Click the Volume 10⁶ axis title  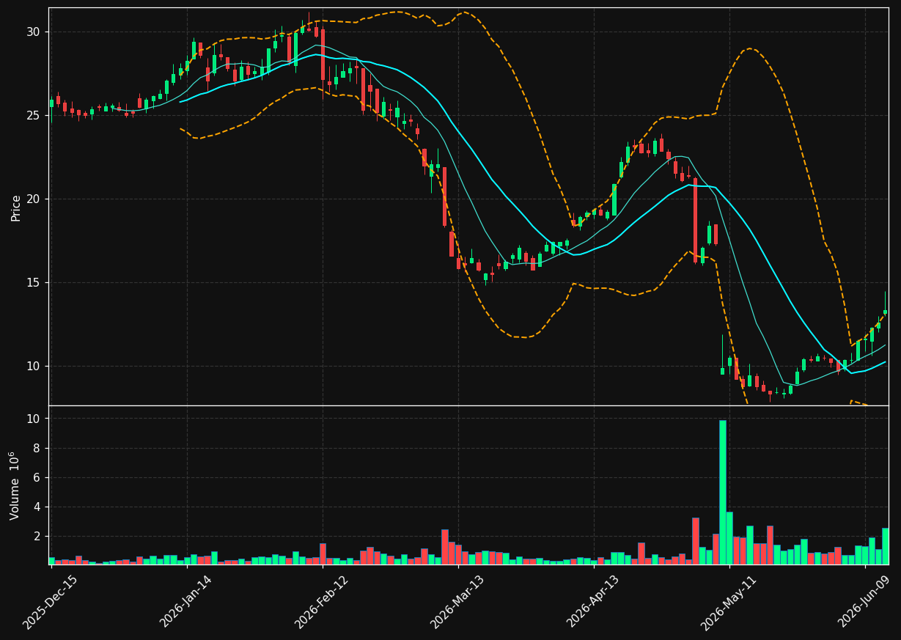coord(15,485)
